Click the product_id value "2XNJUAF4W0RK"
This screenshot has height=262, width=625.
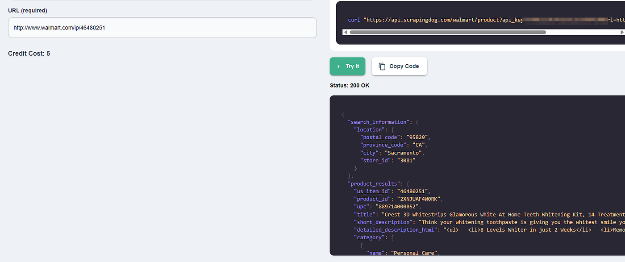(x=418, y=199)
